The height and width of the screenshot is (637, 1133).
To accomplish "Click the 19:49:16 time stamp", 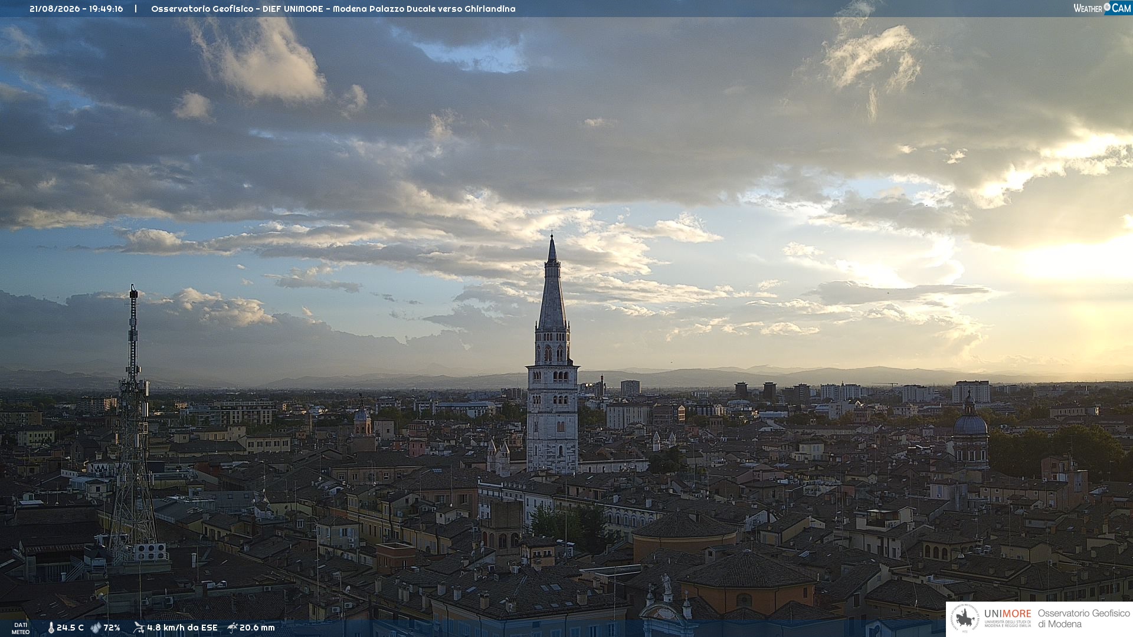I will point(106,9).
